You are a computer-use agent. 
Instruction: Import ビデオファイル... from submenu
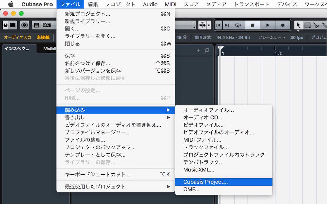[x=224, y=125]
